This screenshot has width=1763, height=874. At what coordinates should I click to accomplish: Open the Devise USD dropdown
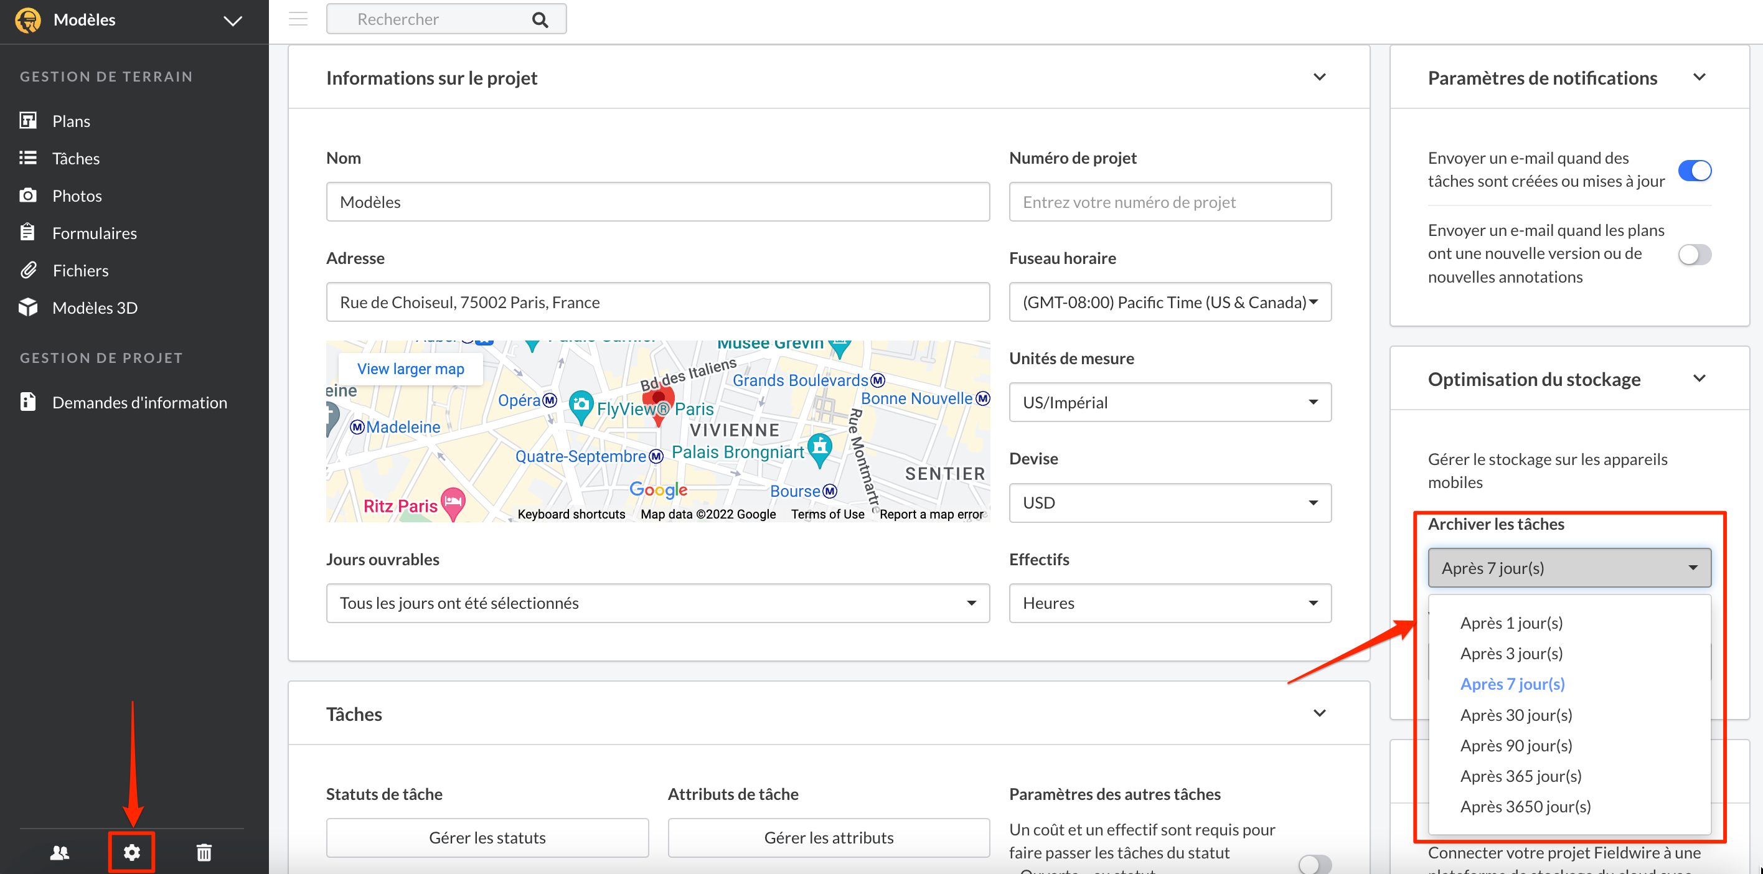(x=1170, y=502)
